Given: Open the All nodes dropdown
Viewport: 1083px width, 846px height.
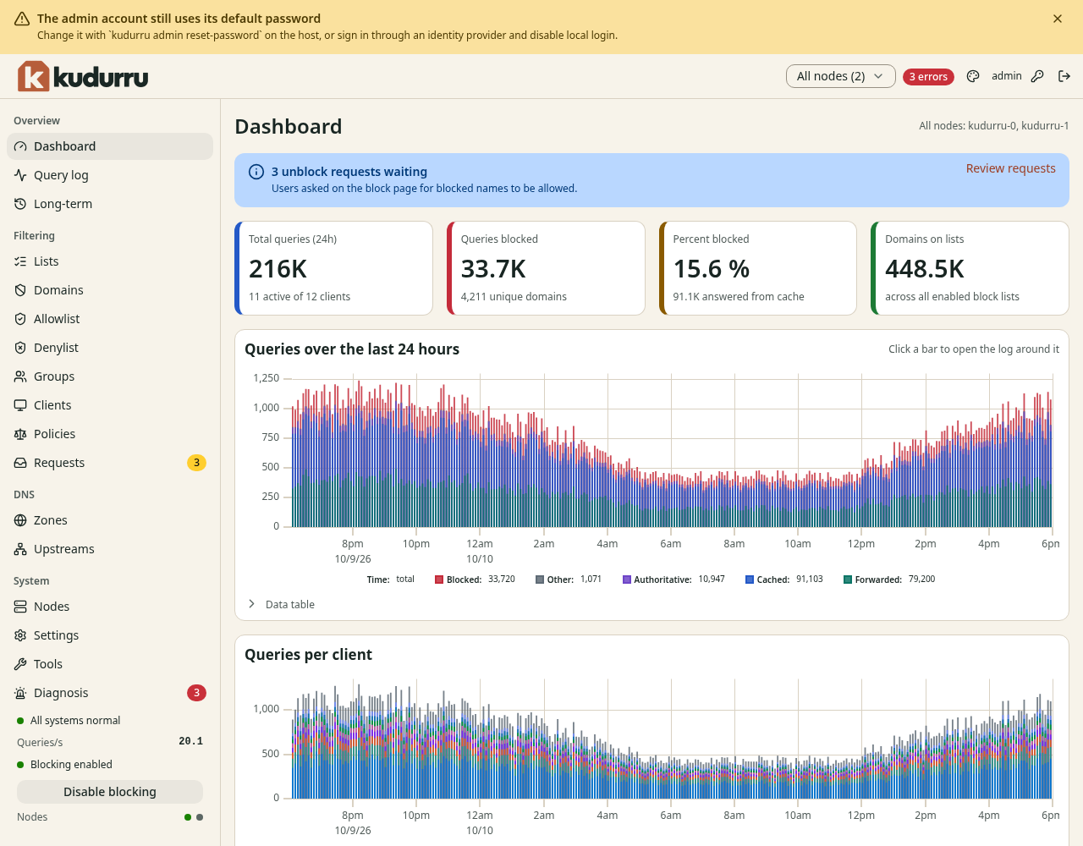Looking at the screenshot, I should point(840,76).
